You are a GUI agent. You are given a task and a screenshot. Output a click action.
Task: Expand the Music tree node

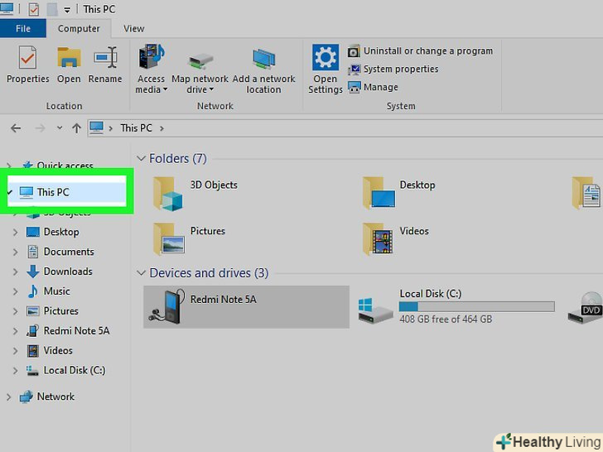click(x=15, y=291)
